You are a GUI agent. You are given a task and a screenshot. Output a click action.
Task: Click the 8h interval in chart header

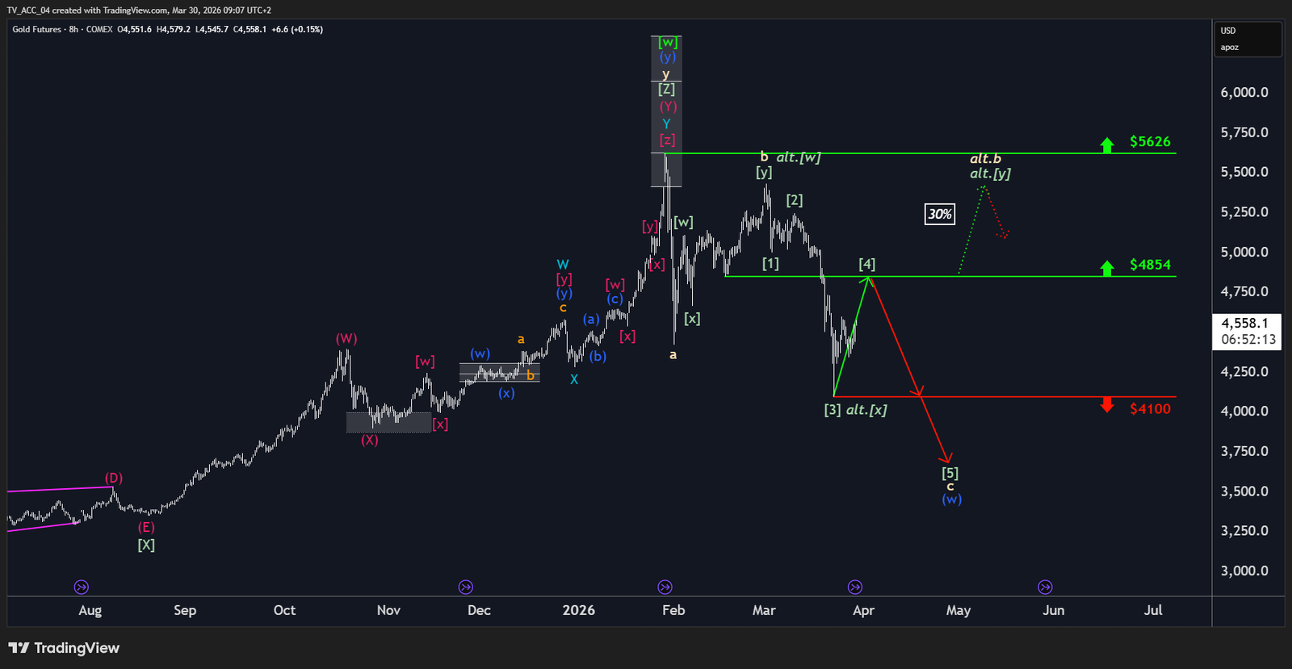73,30
